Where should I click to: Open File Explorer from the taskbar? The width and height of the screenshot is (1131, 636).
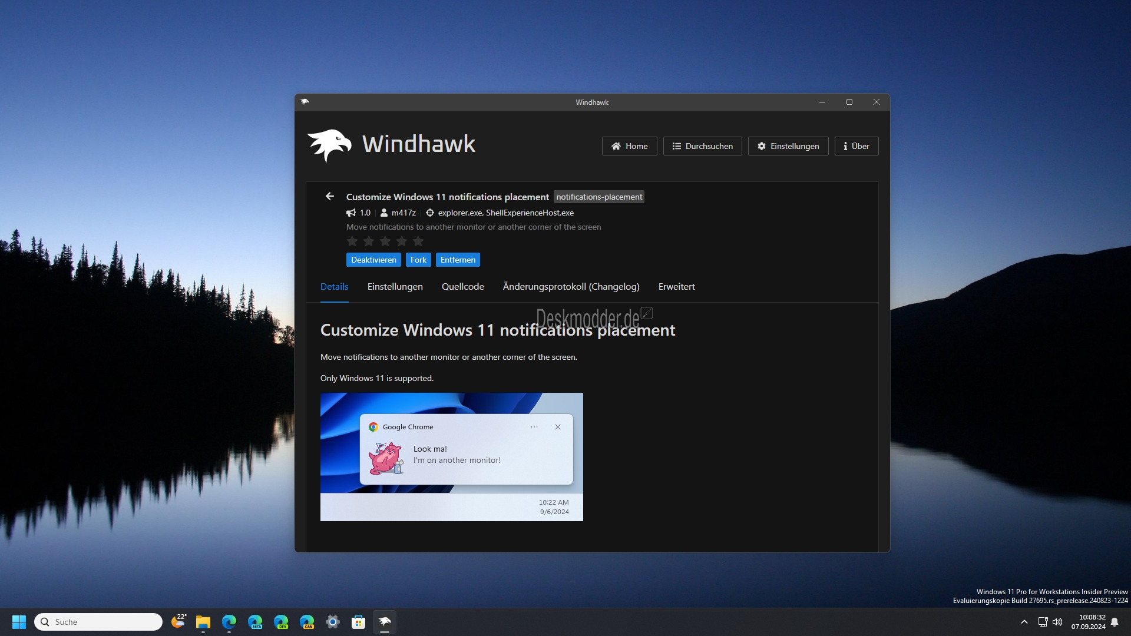pos(203,622)
